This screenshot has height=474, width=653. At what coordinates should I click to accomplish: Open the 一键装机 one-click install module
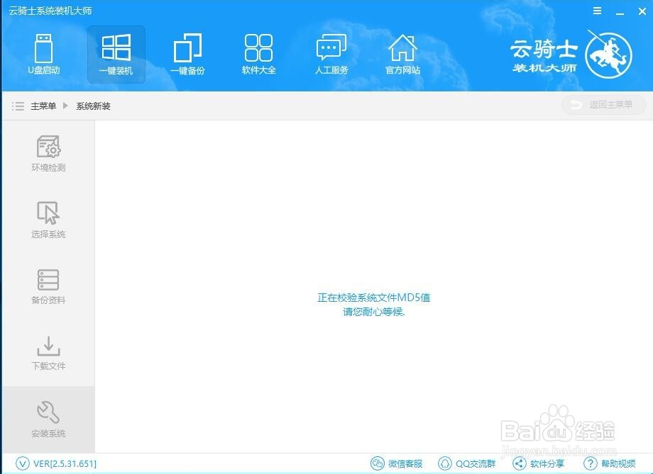[116, 55]
